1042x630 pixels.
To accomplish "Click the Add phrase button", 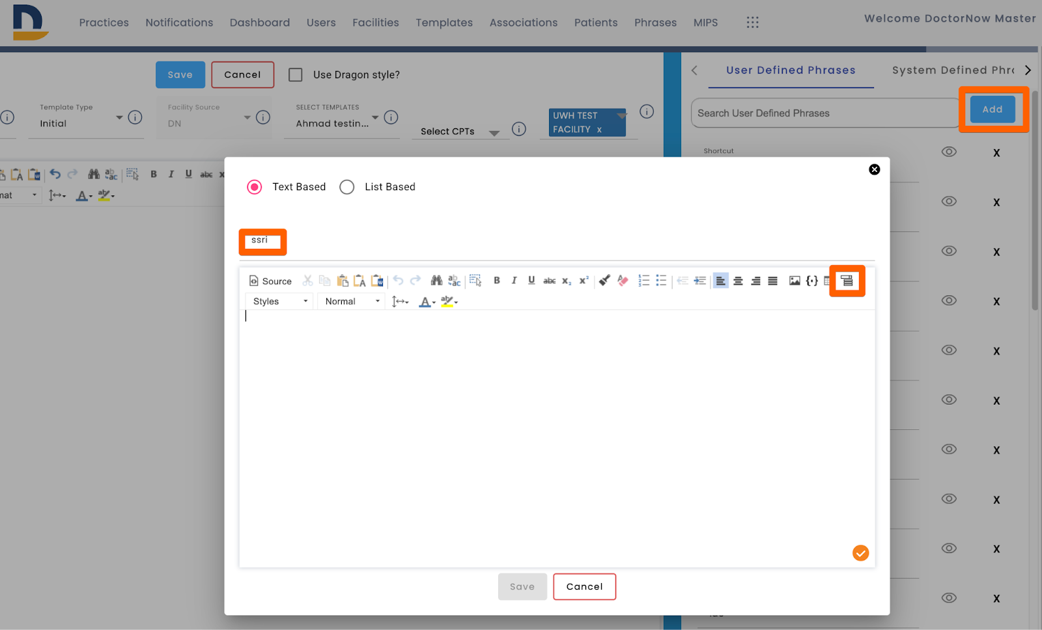I will coord(993,109).
